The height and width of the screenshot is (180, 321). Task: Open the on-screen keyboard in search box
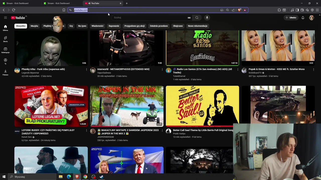click(189, 18)
